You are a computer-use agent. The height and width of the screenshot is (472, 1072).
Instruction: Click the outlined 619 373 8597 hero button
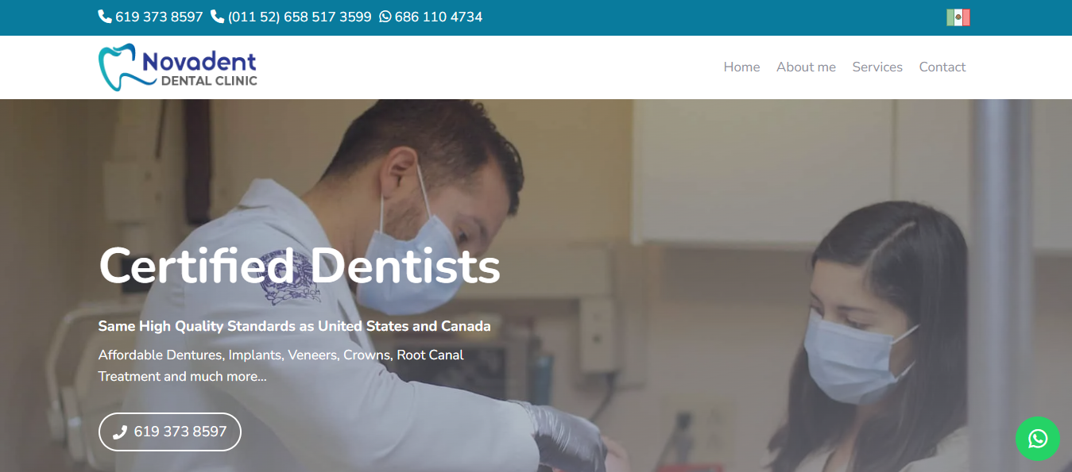[169, 432]
